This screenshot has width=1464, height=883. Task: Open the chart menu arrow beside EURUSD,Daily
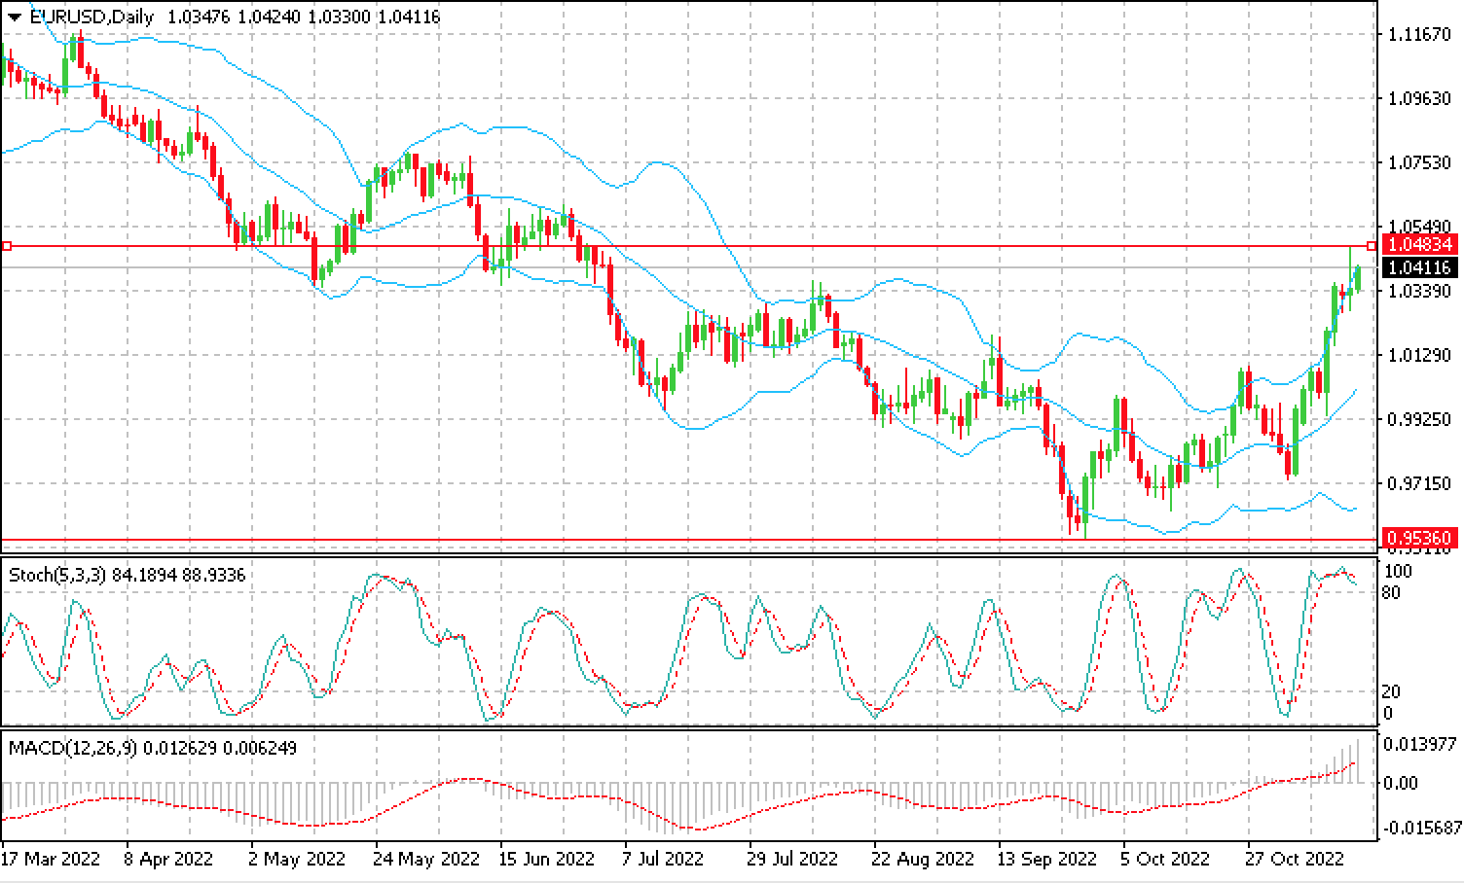pos(16,18)
